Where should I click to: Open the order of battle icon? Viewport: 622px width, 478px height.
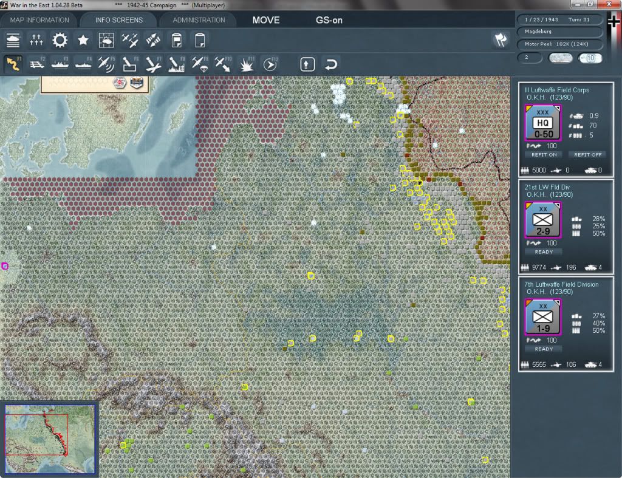[13, 40]
